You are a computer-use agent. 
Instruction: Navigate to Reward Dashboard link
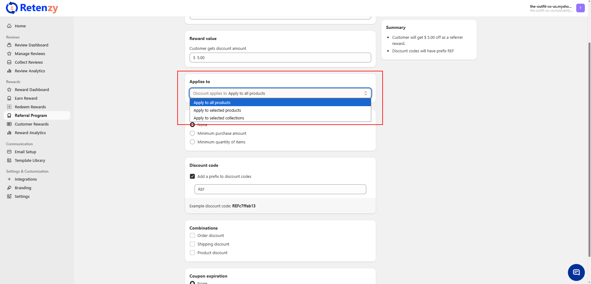coord(32,90)
